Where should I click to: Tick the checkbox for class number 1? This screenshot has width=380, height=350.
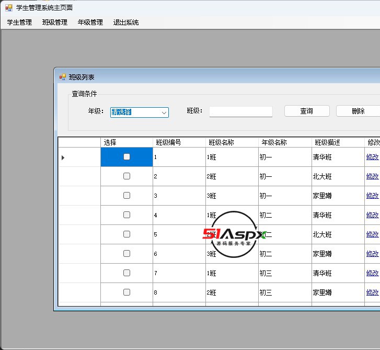point(126,157)
